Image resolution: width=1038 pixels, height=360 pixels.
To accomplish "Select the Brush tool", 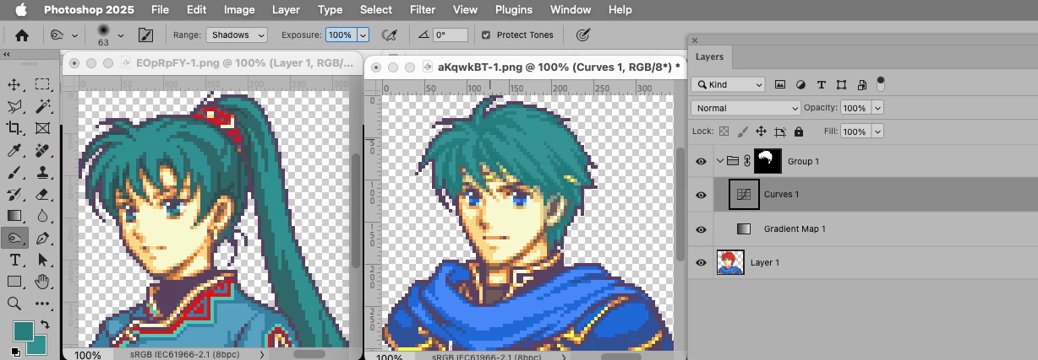I will tap(14, 172).
